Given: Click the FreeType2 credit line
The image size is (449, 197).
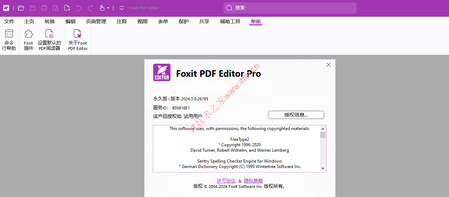Looking at the screenshot, I should coord(240,139).
